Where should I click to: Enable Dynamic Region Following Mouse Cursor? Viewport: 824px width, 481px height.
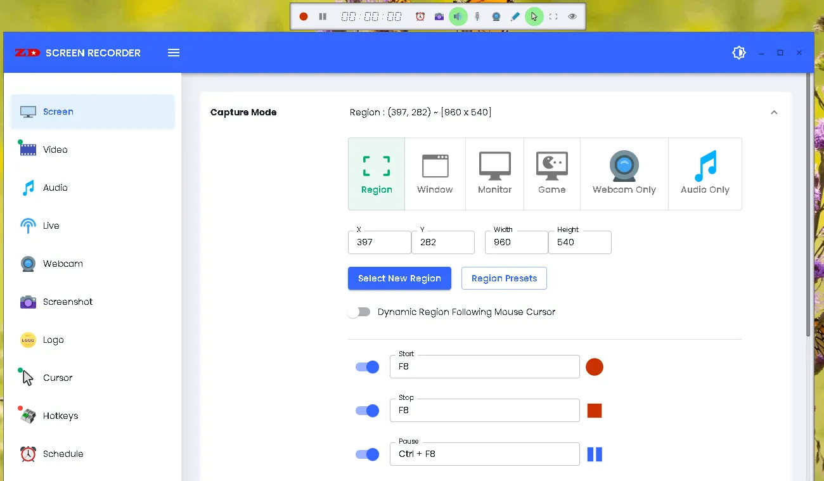[359, 312]
